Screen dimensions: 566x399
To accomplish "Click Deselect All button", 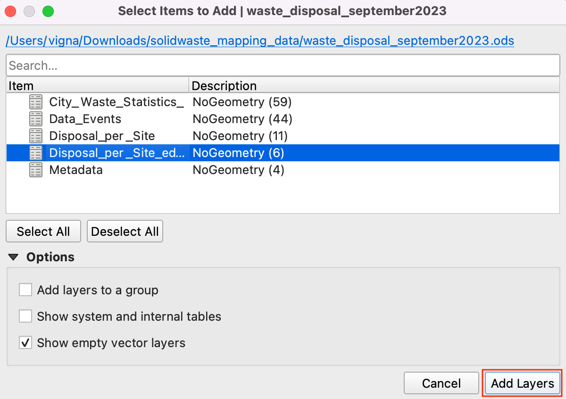I will (x=125, y=232).
